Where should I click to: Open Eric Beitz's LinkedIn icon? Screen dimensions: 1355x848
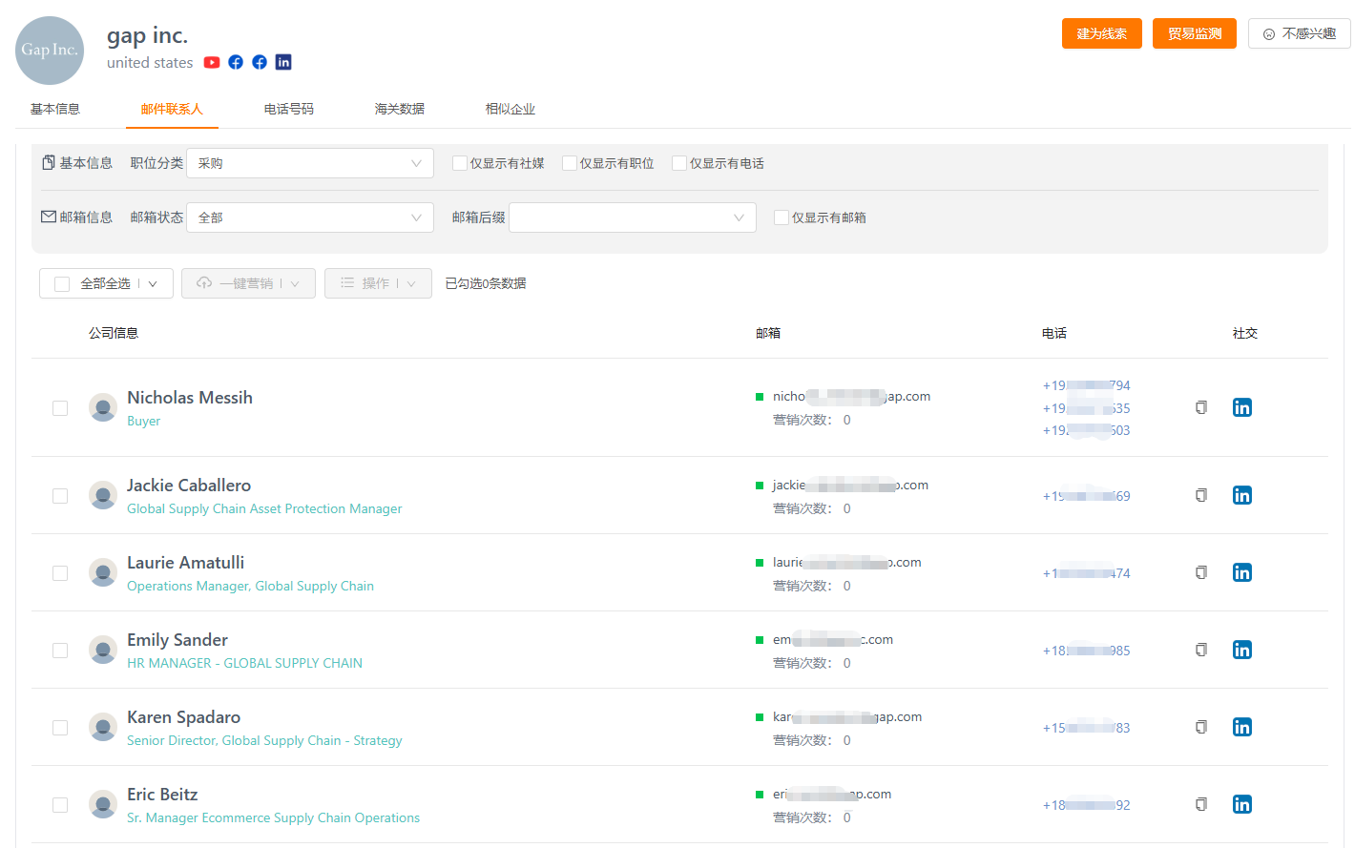coord(1241,804)
